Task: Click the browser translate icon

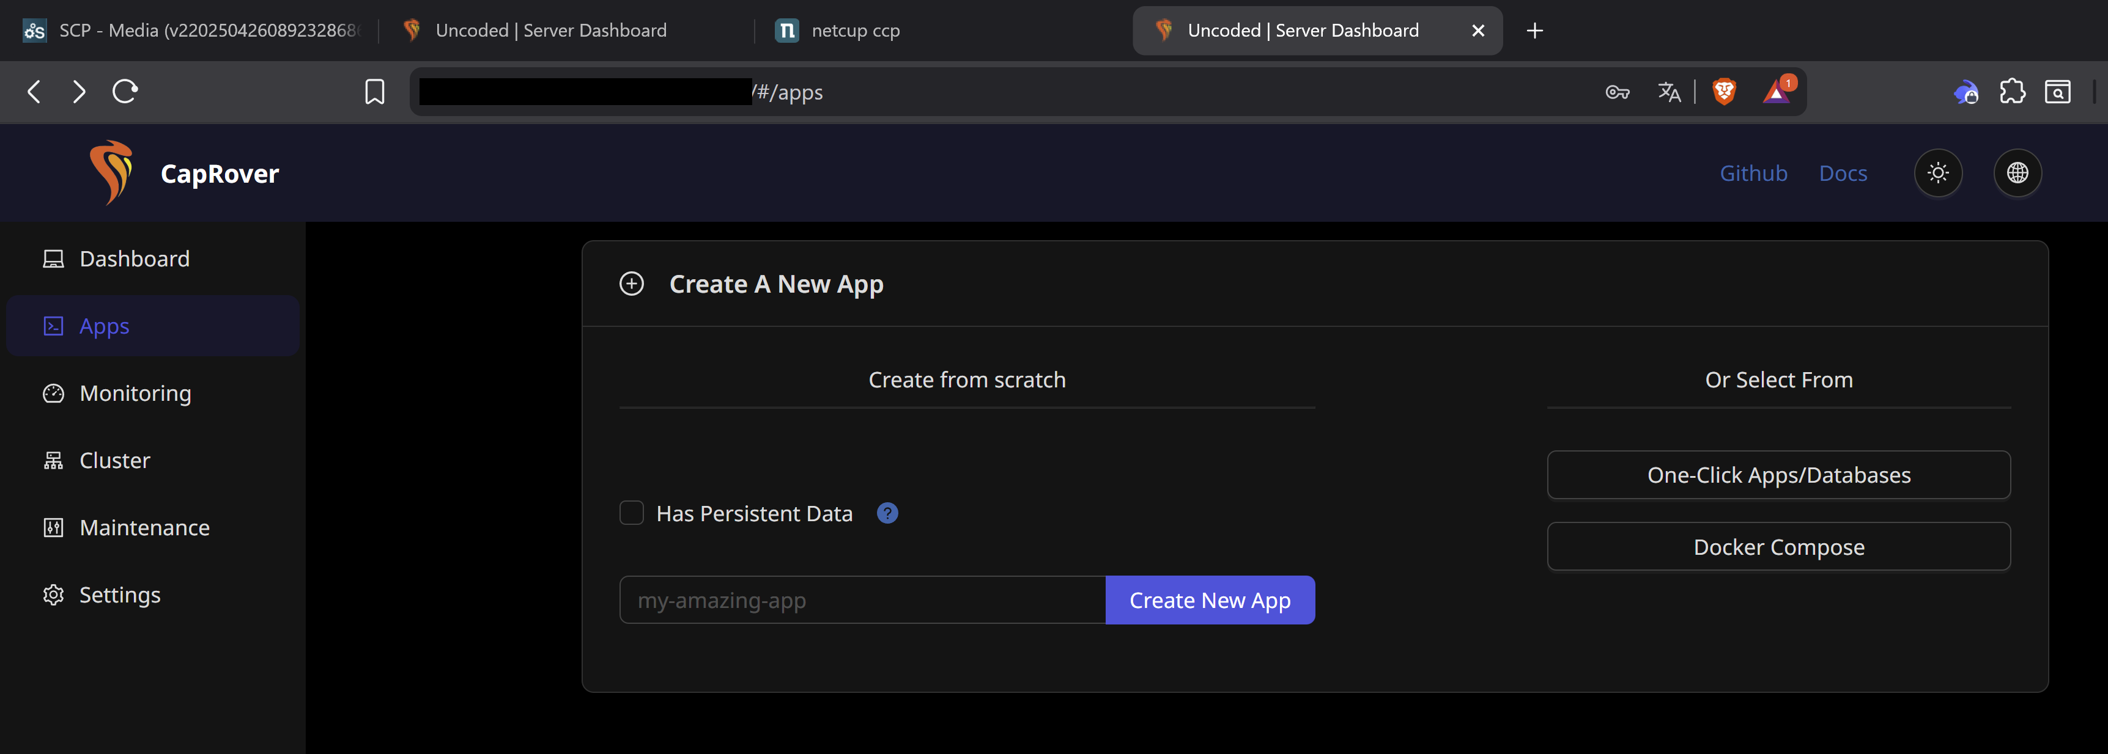Action: click(1668, 92)
